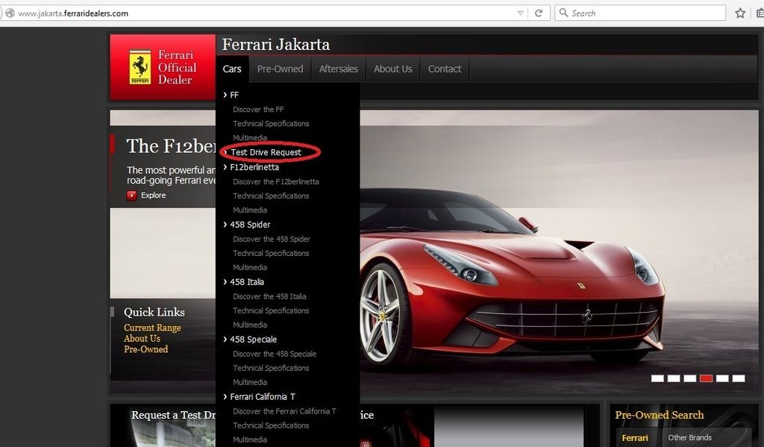The width and height of the screenshot is (764, 447).
Task: Open the Pre-Owned quick link
Action: pyautogui.click(x=145, y=349)
